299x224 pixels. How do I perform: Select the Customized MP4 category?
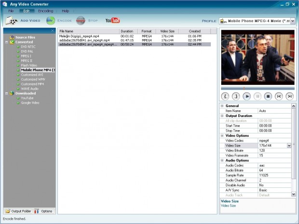pos(32,84)
